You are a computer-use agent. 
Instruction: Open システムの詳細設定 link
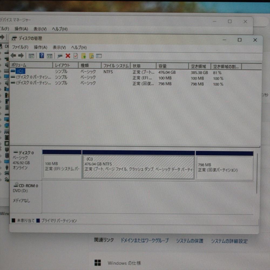[x=229, y=241]
